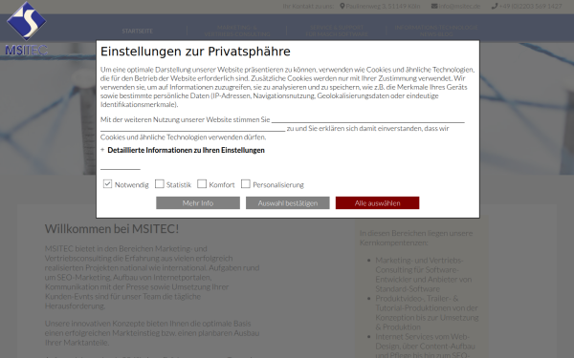Click the Paulinenweg 3, 51149 Köln address

point(383,7)
